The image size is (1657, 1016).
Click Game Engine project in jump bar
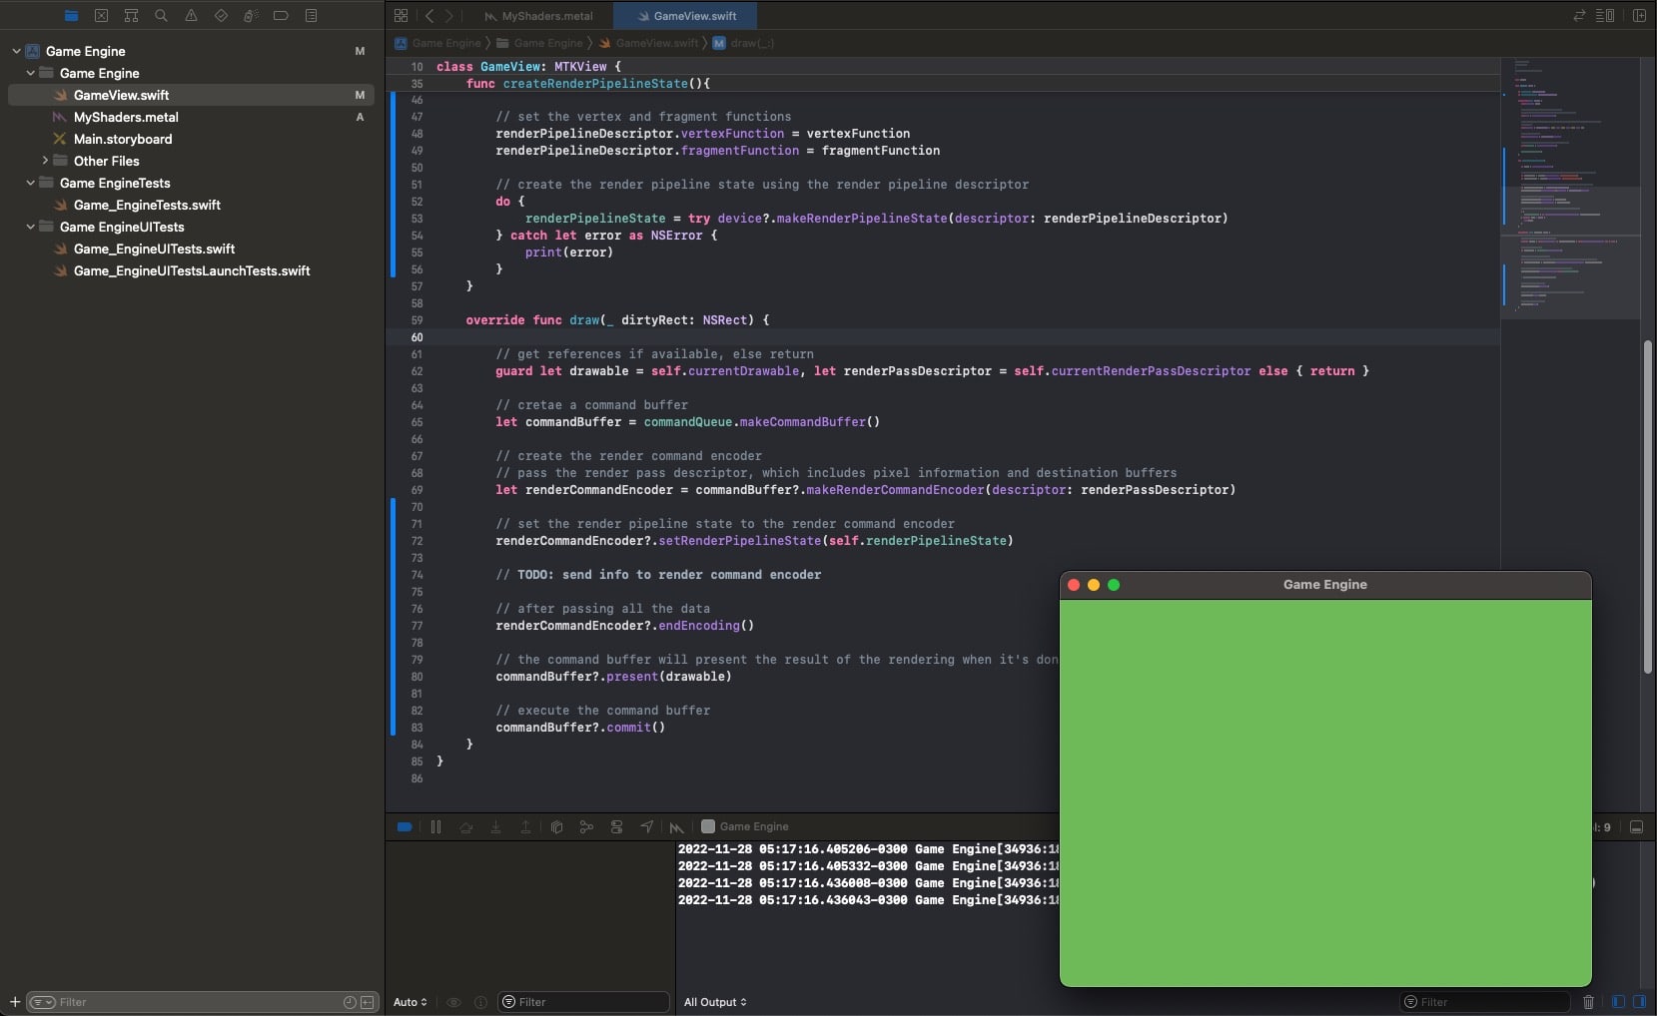[437, 43]
